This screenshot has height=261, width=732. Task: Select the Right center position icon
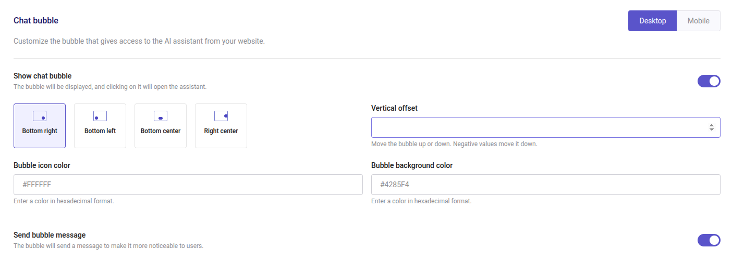(x=221, y=116)
